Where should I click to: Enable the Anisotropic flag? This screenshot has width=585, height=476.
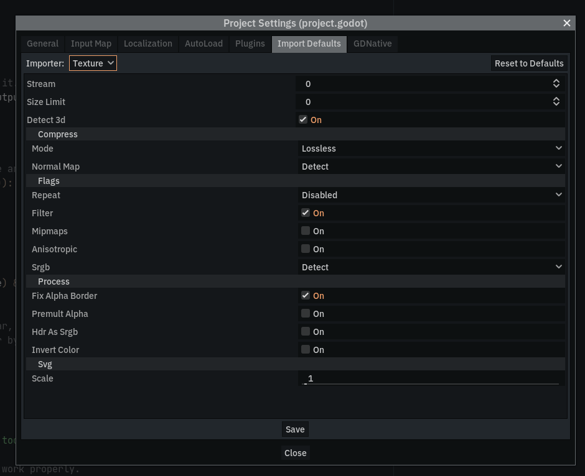(306, 249)
